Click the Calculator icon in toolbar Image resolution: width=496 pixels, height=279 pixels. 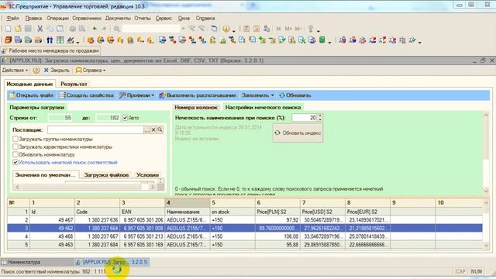(x=246, y=29)
